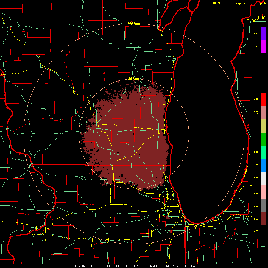
Task: Click the RF purple legend color swatch
Action: [263, 33]
